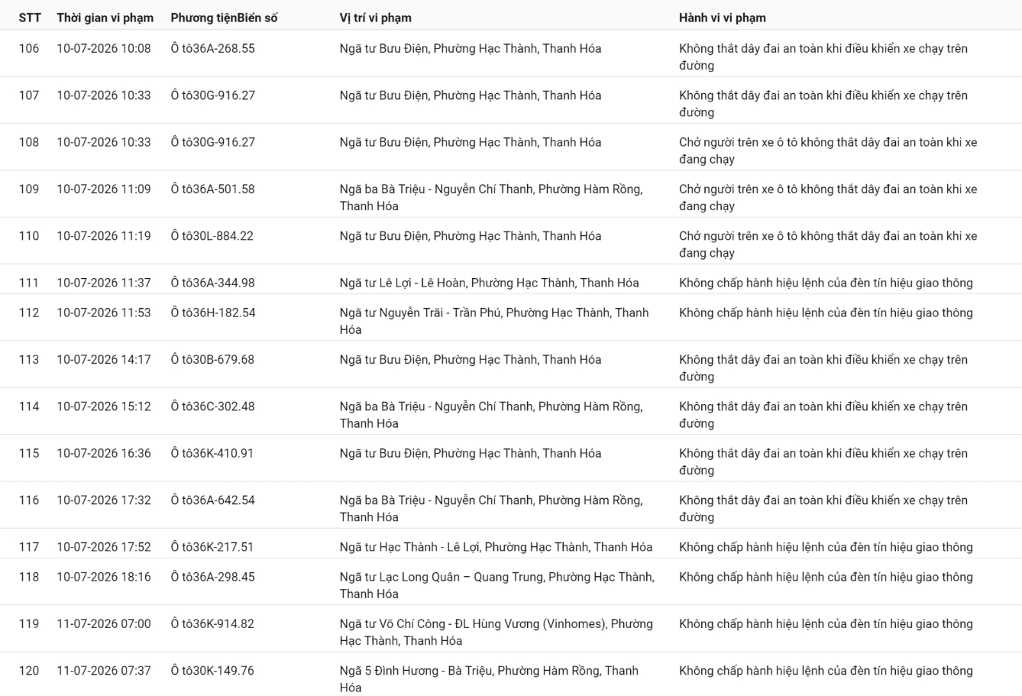This screenshot has width=1022, height=696.
Task: Click the STT column header
Action: click(30, 18)
